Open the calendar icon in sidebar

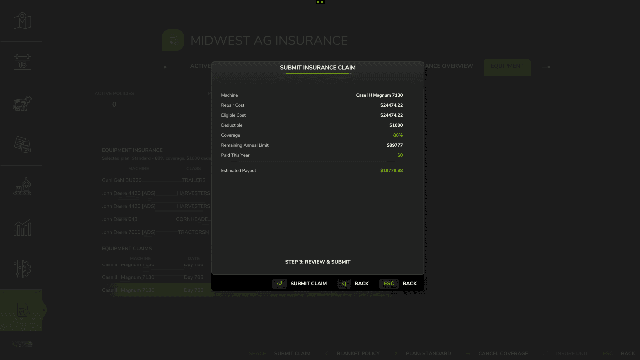pos(22,62)
